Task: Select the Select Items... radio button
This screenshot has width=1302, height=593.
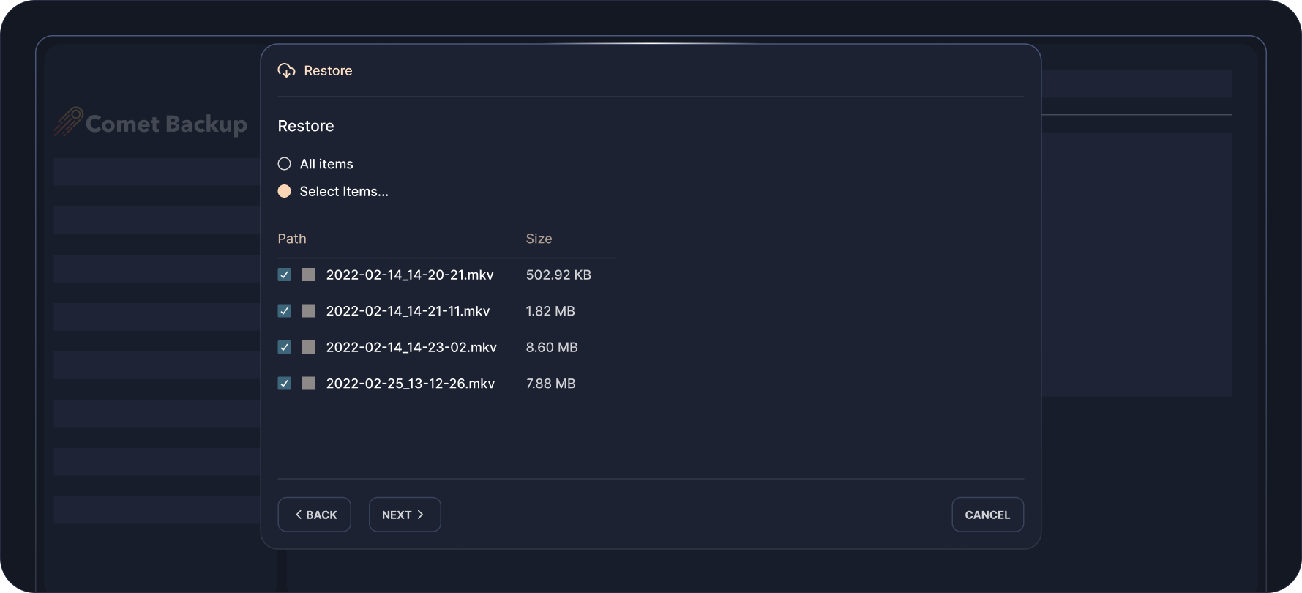Action: click(x=285, y=191)
